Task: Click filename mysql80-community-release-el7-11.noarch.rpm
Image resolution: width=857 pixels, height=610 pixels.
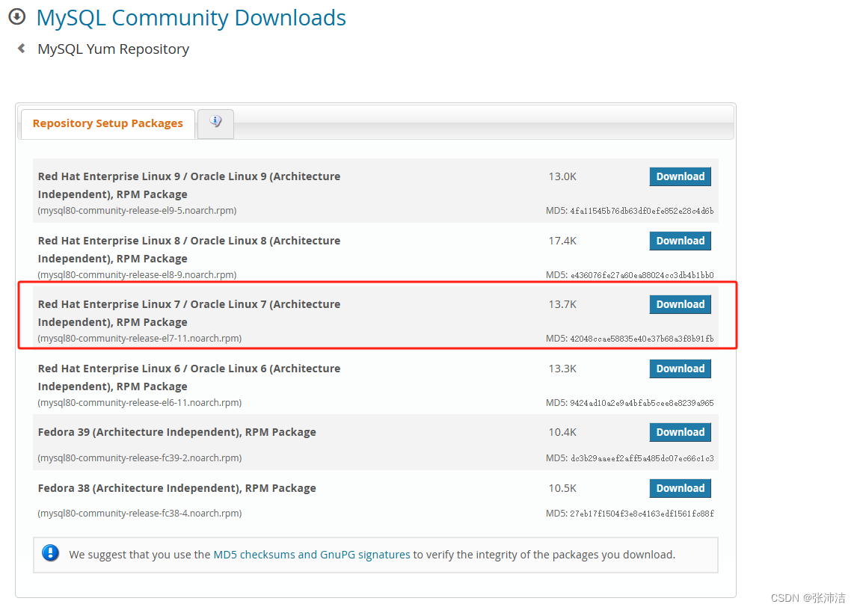Action: click(x=139, y=339)
